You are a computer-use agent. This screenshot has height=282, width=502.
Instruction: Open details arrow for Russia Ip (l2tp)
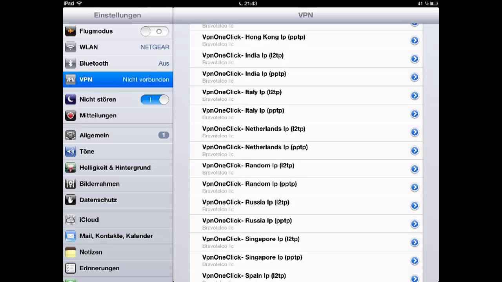tap(415, 206)
